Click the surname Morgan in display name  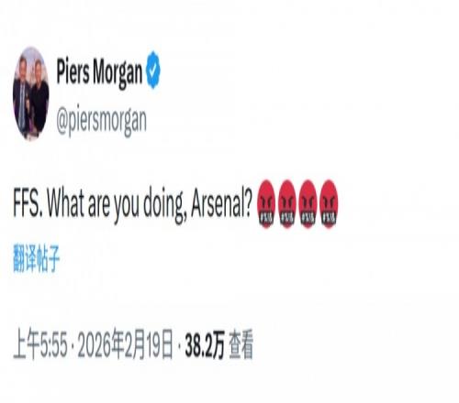point(118,73)
